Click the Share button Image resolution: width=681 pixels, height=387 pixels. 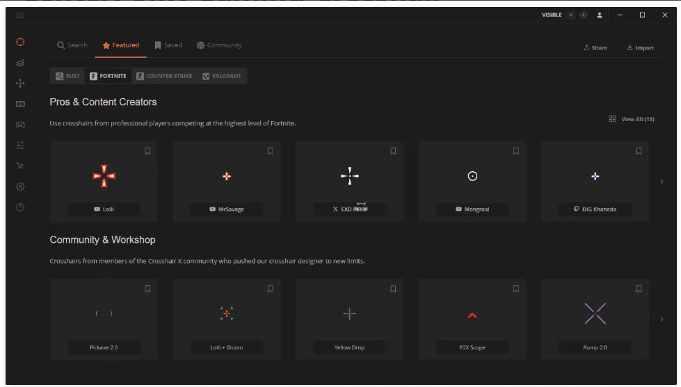[x=595, y=48]
